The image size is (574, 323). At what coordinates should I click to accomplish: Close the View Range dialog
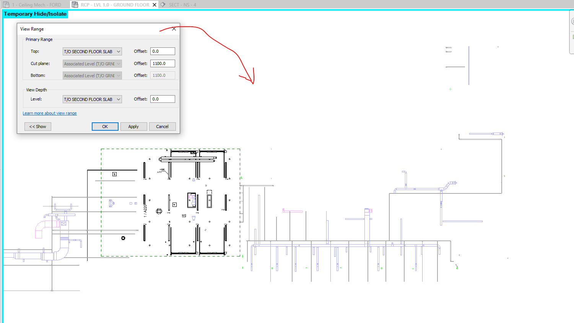pyautogui.click(x=174, y=29)
